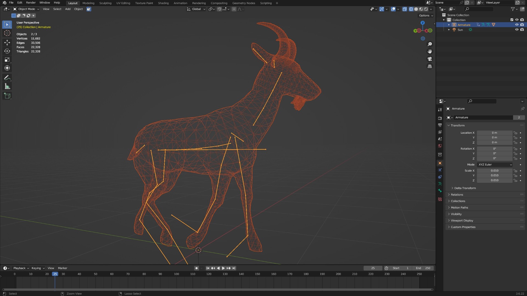The width and height of the screenshot is (527, 296).
Task: Open the Render menu
Action: click(31, 3)
